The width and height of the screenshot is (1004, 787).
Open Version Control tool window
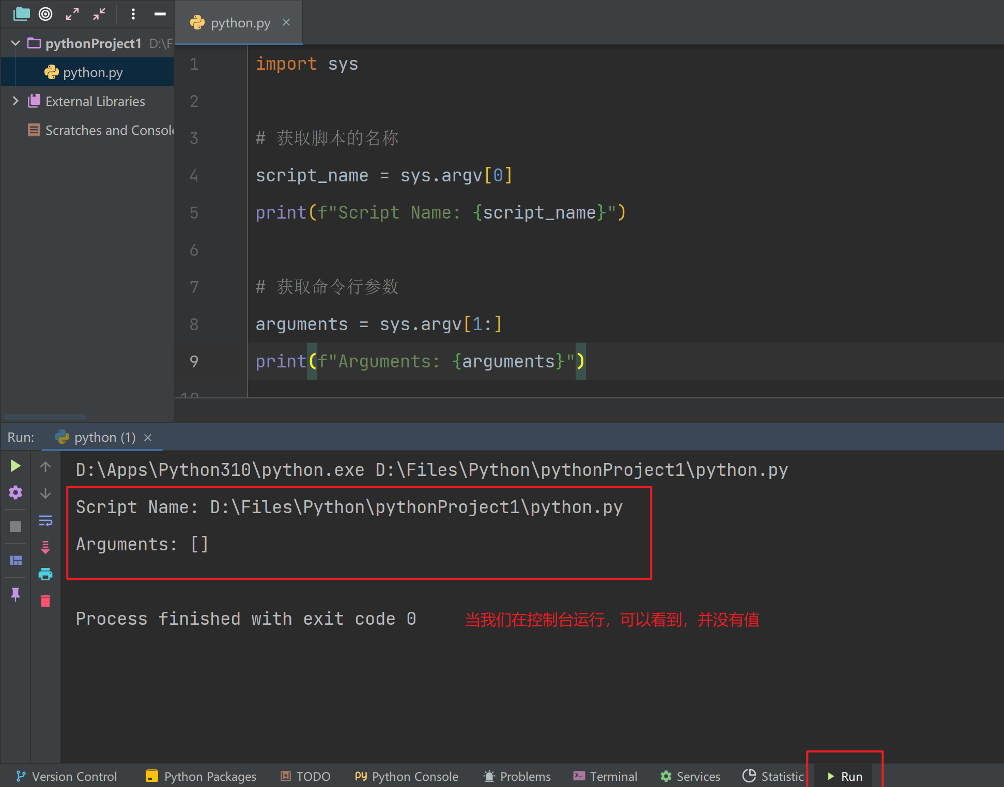click(67, 776)
